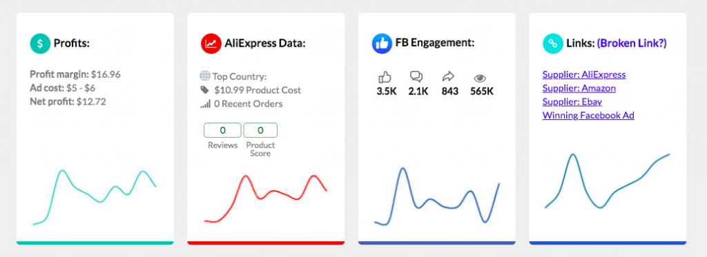This screenshot has height=257, width=707.
Task: Click the signal bars icon beside Recent Orders
Action: pyautogui.click(x=205, y=104)
